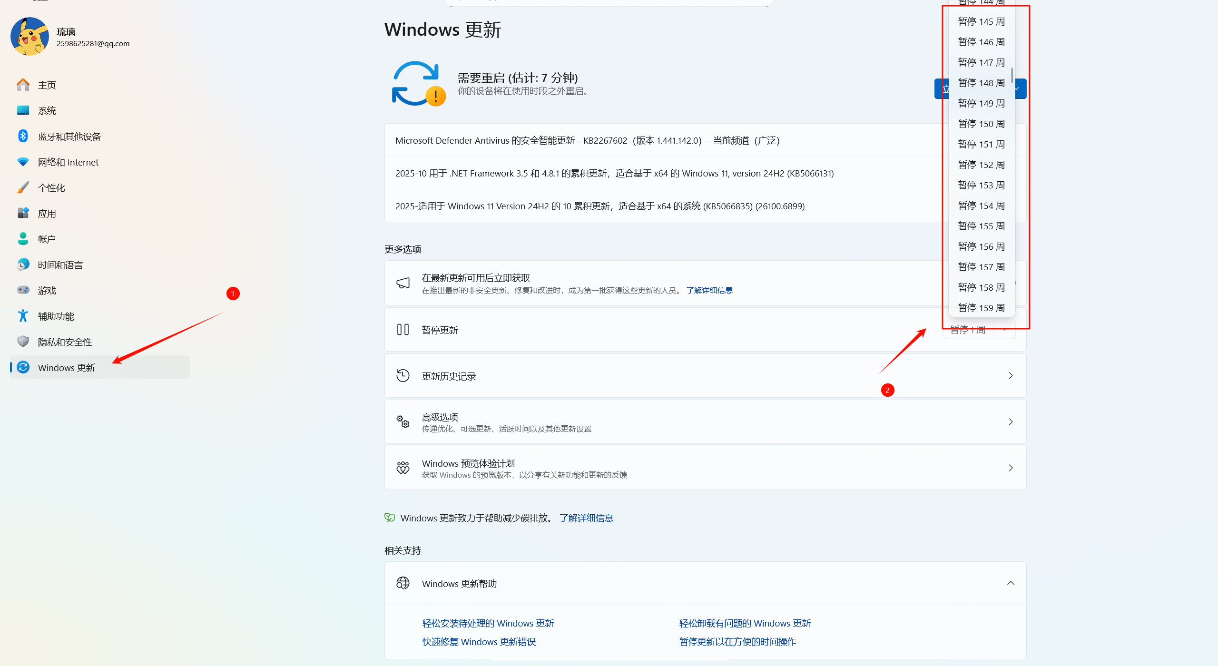1218x666 pixels.
Task: Open link 快速修复 Windows 更新错误
Action: (479, 642)
